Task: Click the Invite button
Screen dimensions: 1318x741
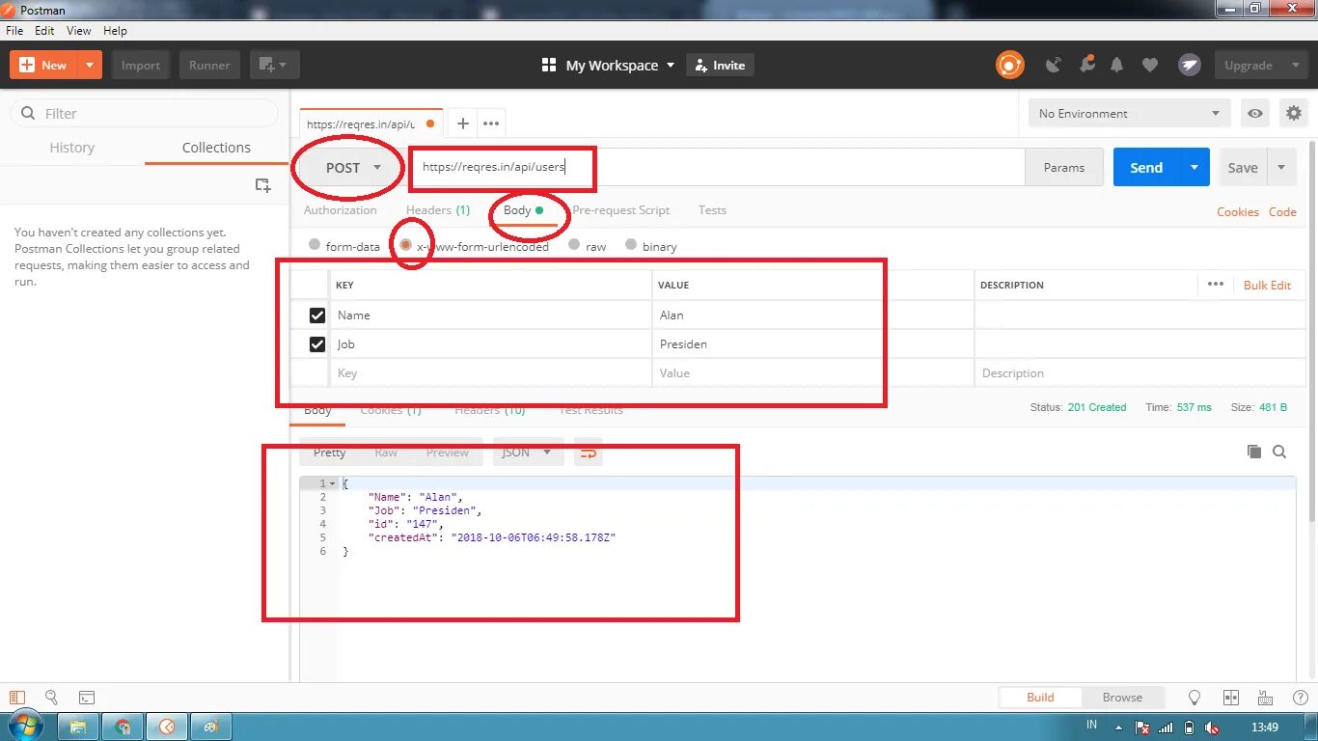Action: 720,66
